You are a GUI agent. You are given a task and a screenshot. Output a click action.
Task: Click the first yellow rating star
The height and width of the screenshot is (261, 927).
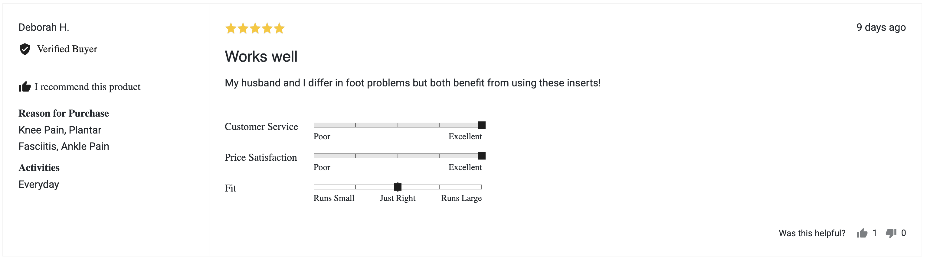click(231, 28)
